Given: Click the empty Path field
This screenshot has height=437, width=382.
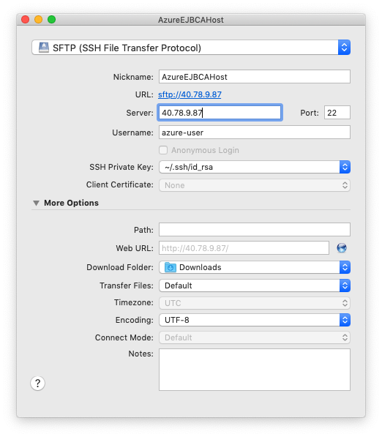Looking at the screenshot, I should click(x=255, y=230).
